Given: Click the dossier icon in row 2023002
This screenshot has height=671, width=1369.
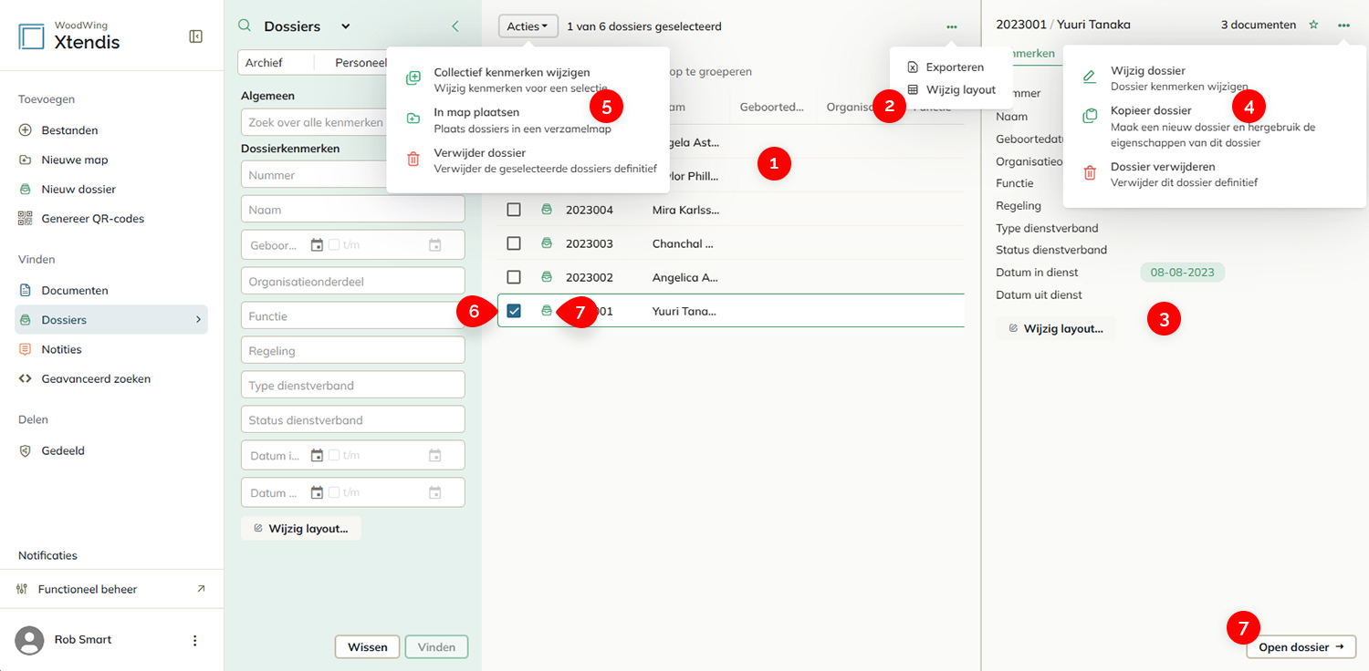Looking at the screenshot, I should 547,277.
